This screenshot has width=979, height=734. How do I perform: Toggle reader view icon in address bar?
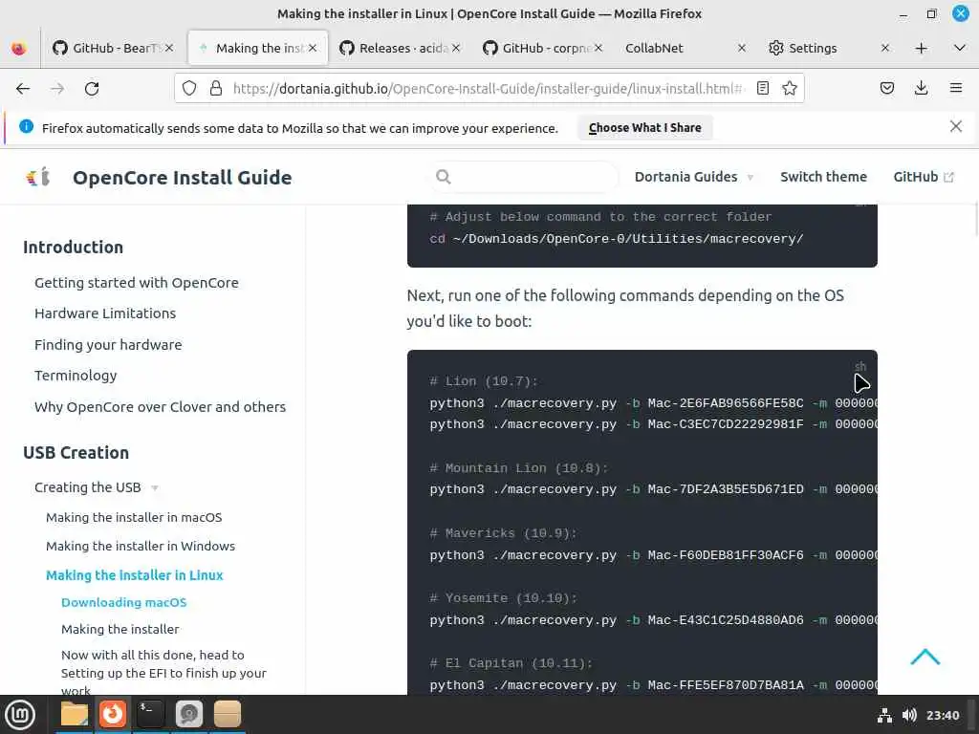[x=762, y=88]
